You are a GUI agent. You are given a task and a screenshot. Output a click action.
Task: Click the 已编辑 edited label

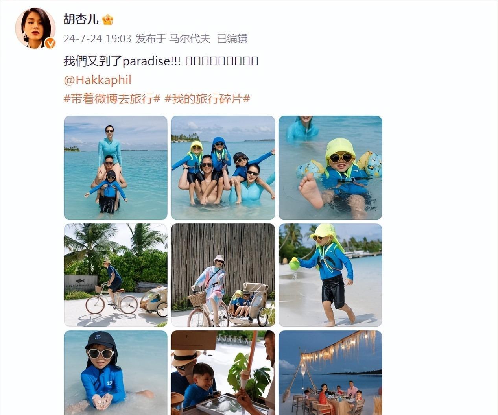pyautogui.click(x=232, y=39)
